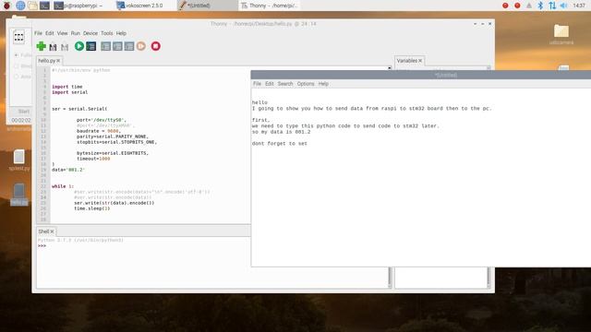Select the sptest.py desktop file
This screenshot has width=591, height=332.
[18, 160]
